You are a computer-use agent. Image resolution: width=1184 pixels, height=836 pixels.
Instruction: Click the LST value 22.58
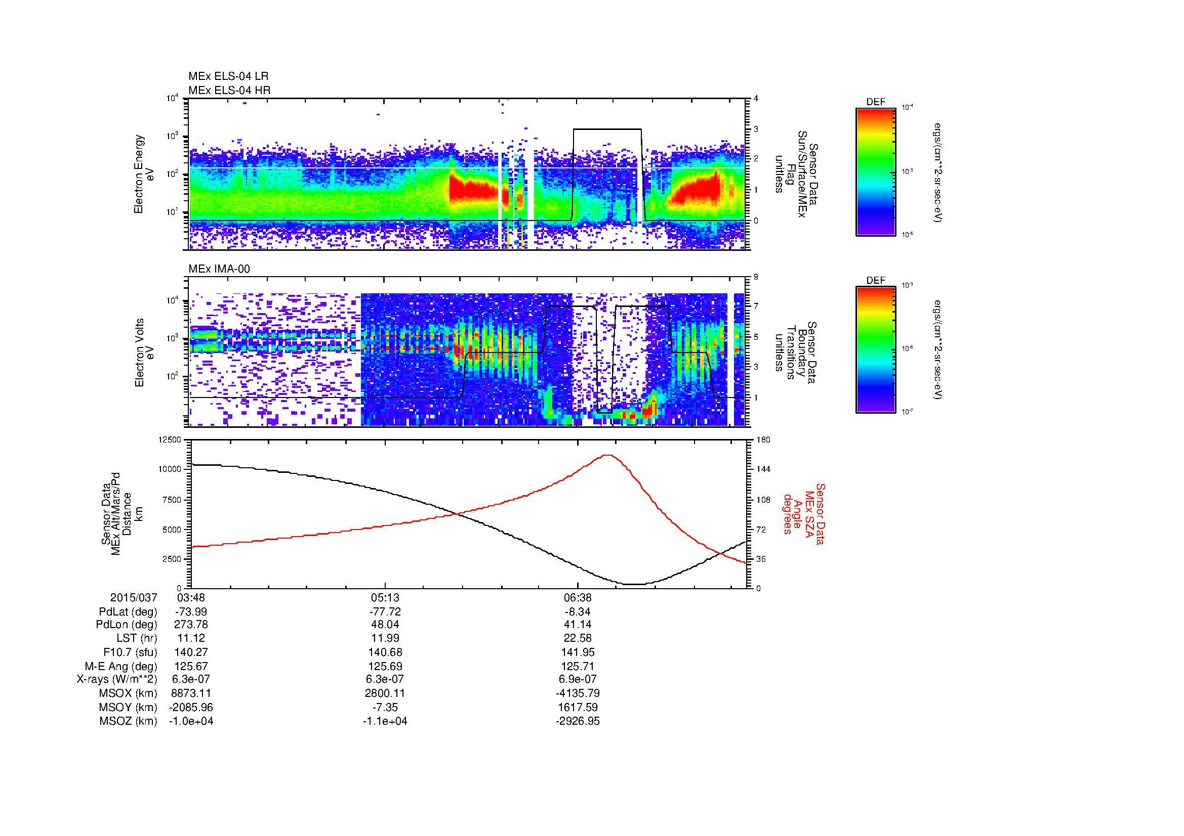[578, 639]
